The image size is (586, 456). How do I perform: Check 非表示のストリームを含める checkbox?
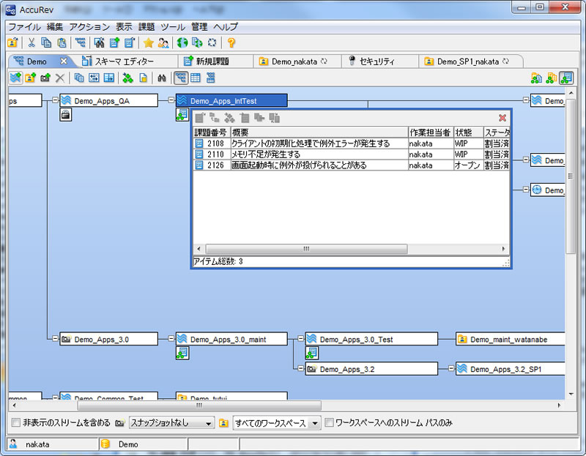16,422
